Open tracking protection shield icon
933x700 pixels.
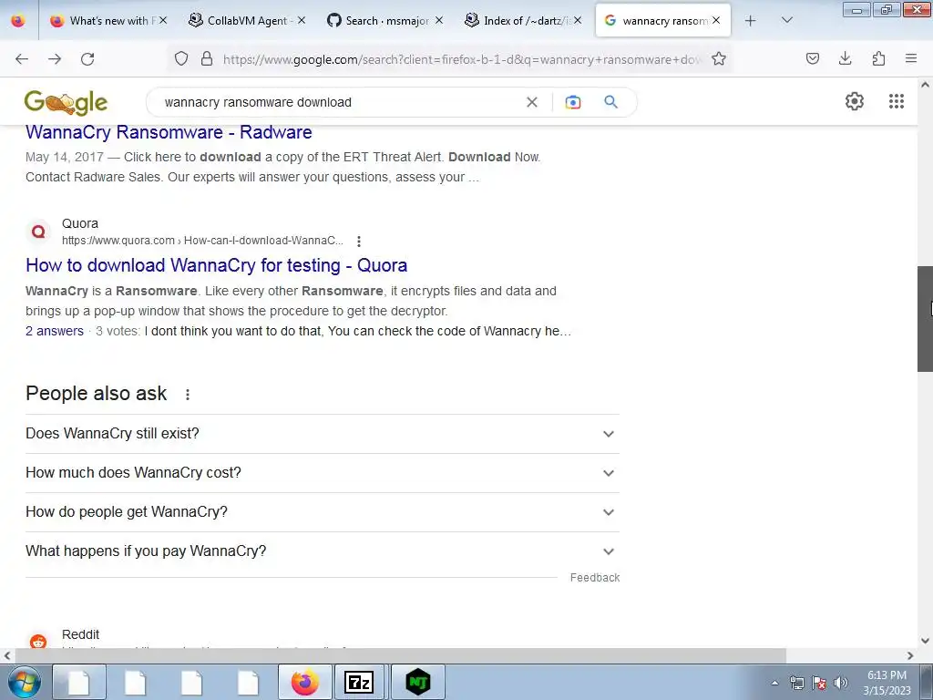(x=181, y=58)
